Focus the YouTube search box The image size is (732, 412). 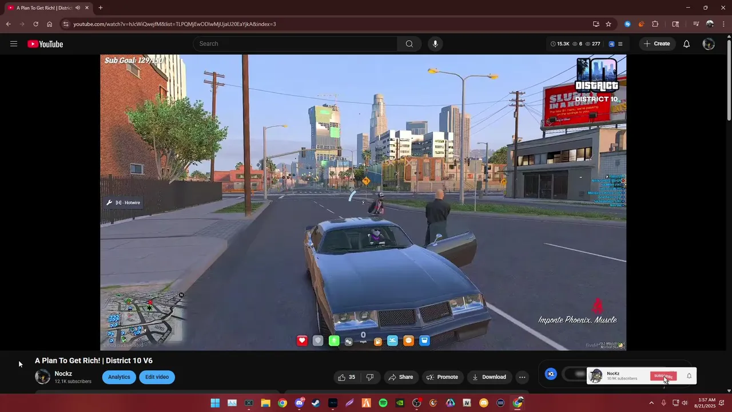(295, 43)
